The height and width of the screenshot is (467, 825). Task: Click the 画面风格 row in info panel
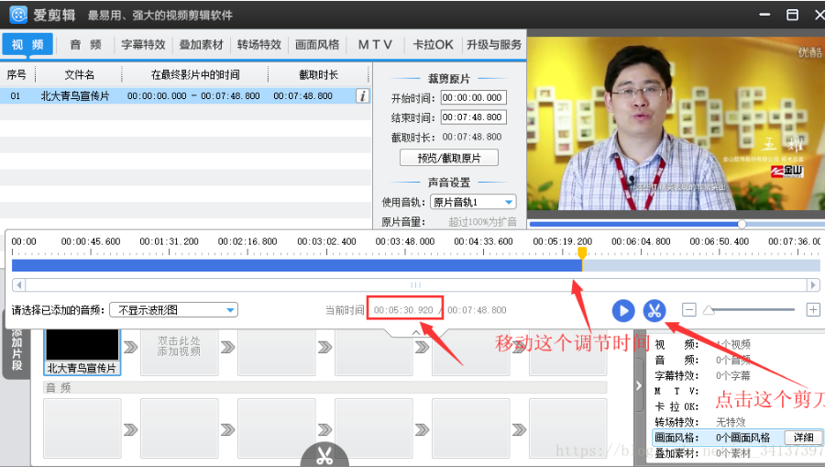[737, 438]
